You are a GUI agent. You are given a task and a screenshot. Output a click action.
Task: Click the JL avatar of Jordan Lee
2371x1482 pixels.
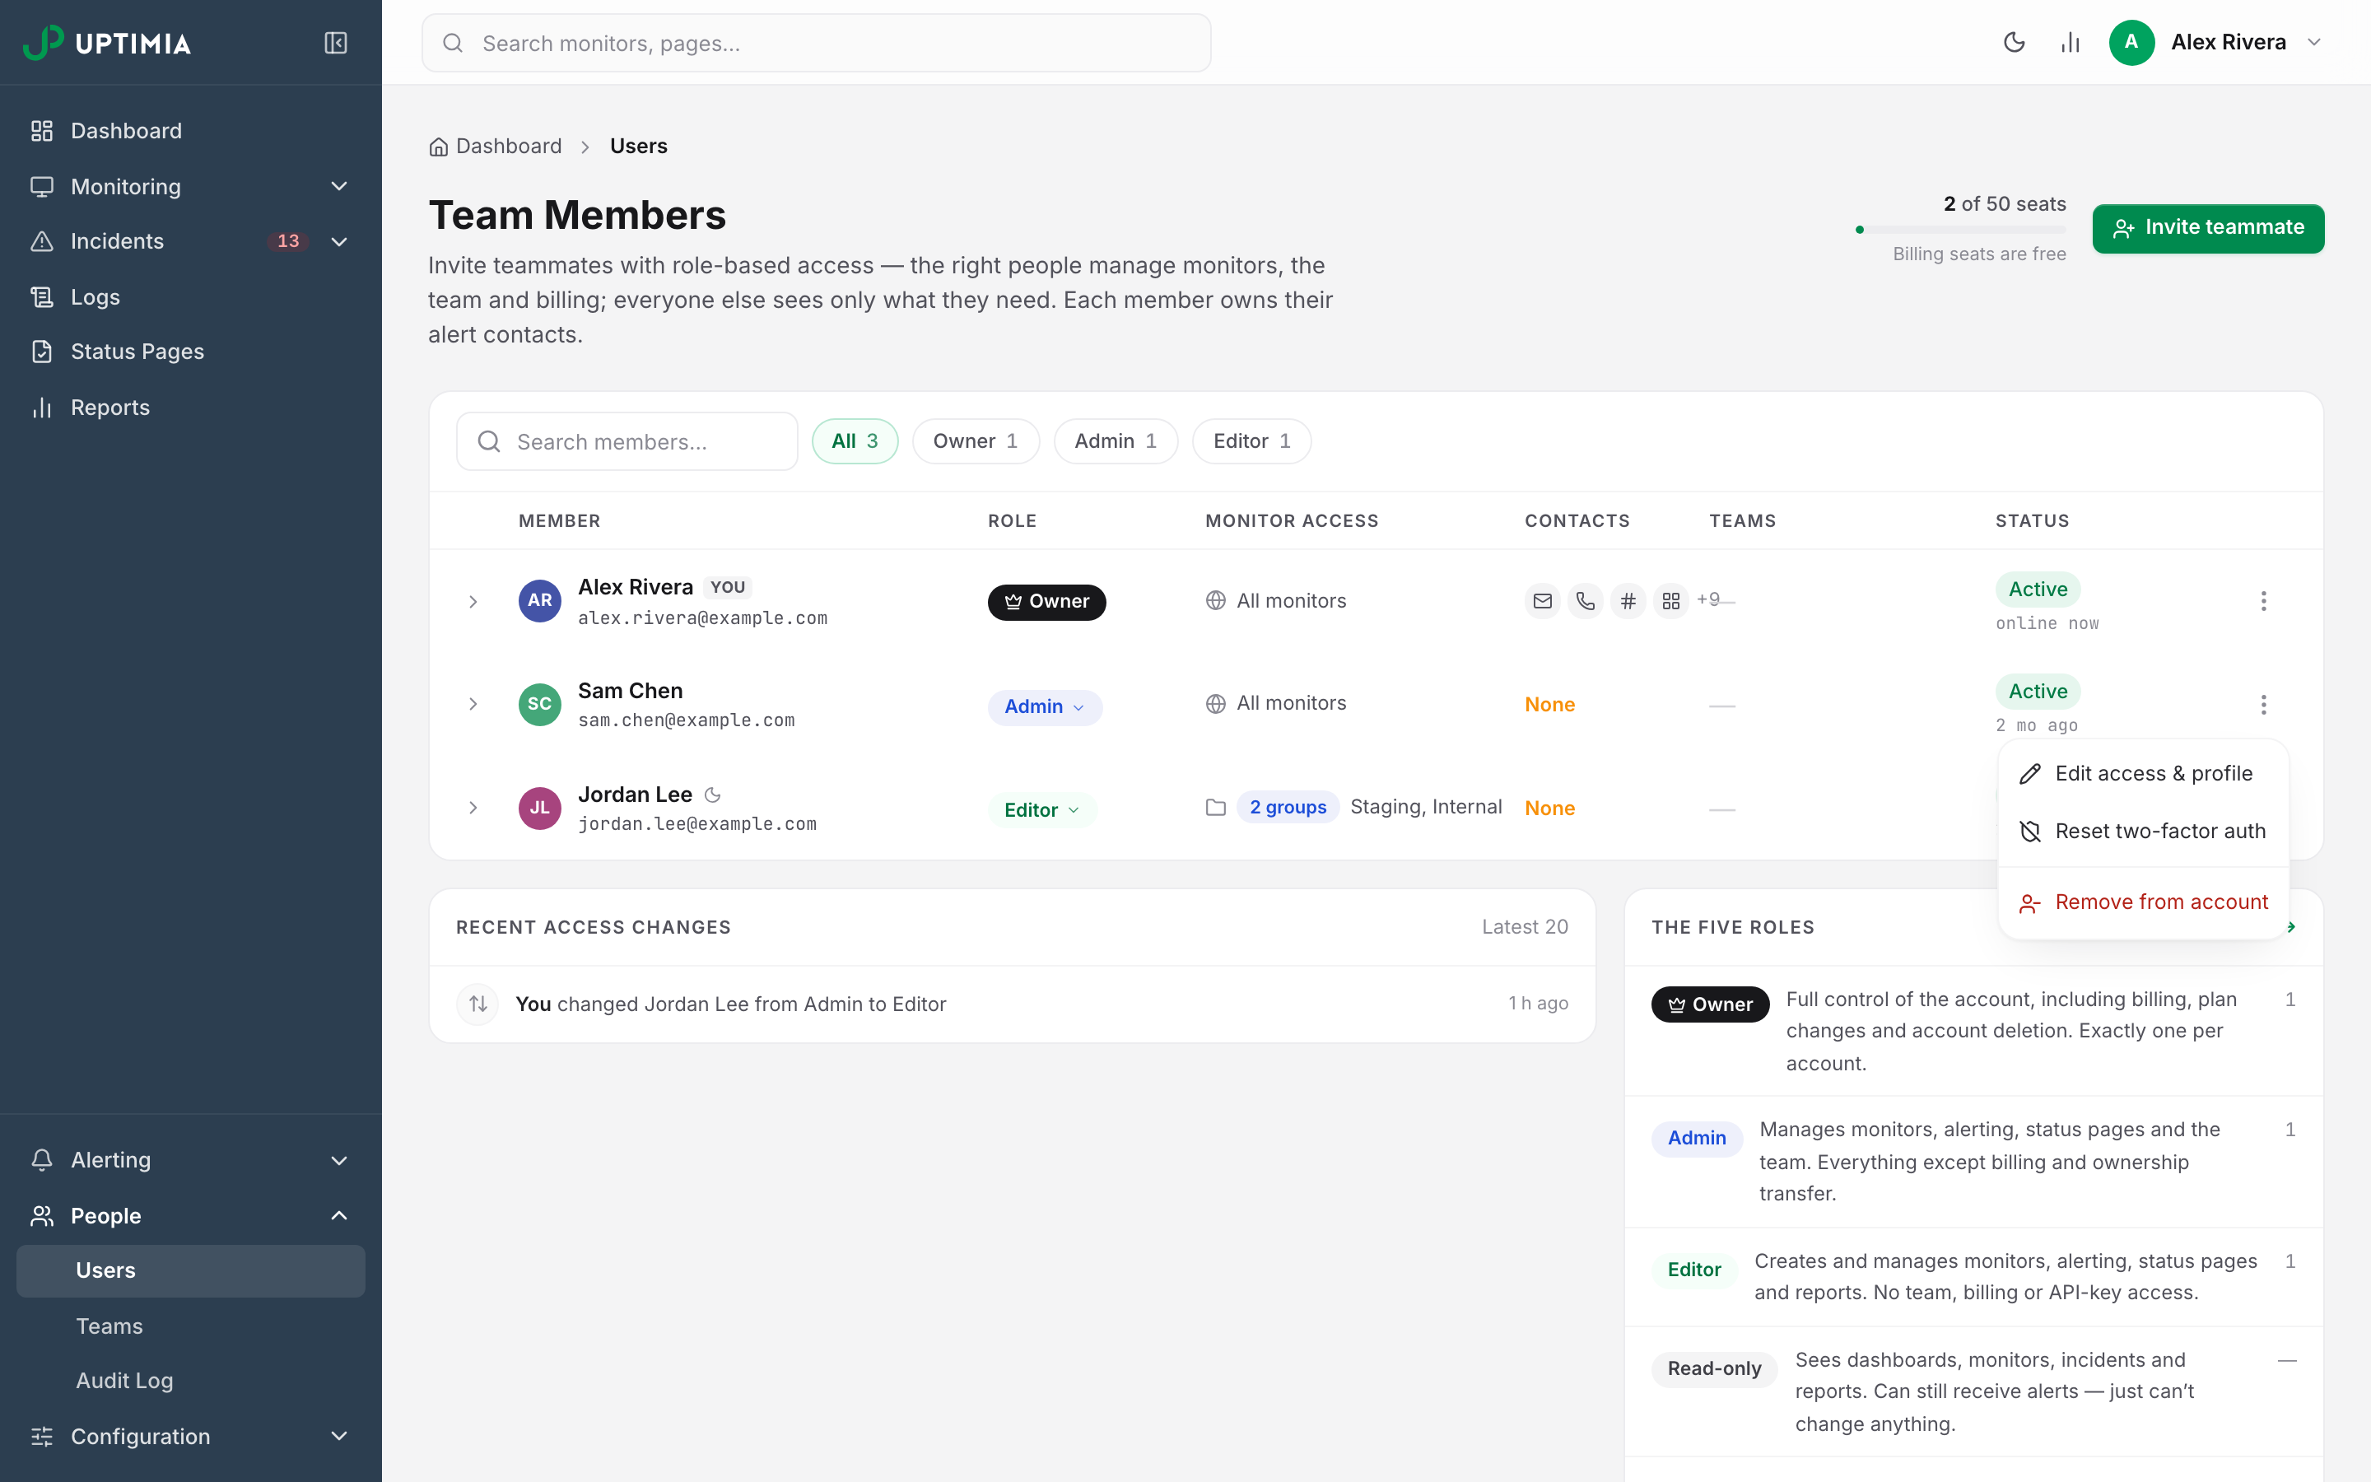click(x=540, y=809)
